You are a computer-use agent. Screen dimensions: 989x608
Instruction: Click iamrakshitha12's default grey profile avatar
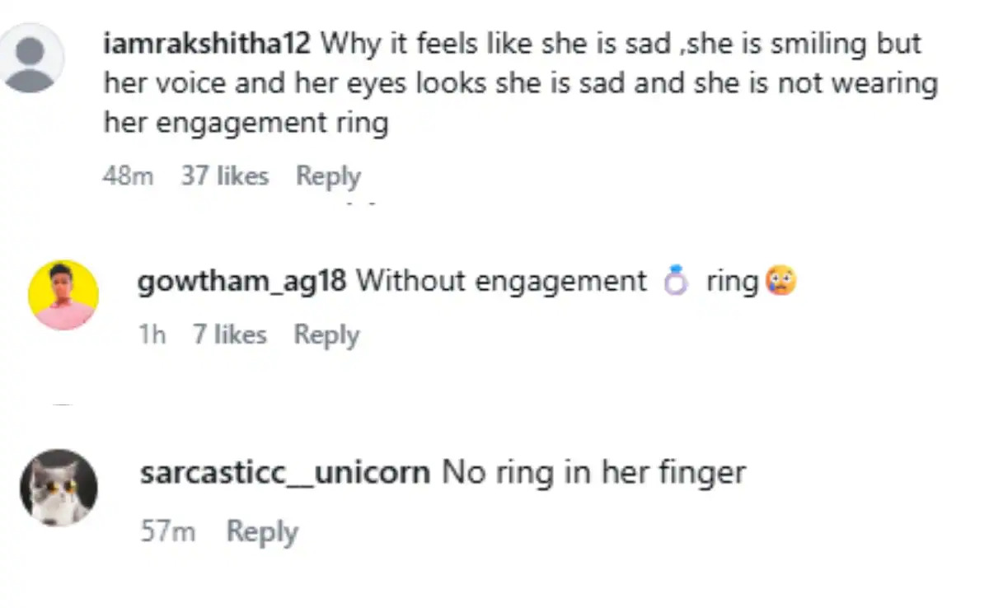tap(30, 58)
